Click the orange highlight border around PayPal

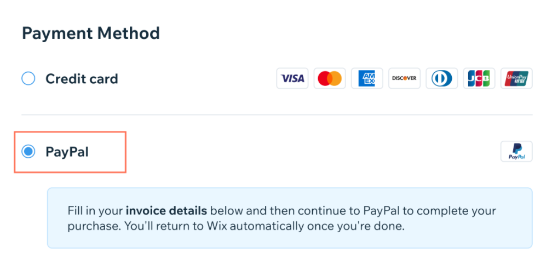click(x=70, y=133)
